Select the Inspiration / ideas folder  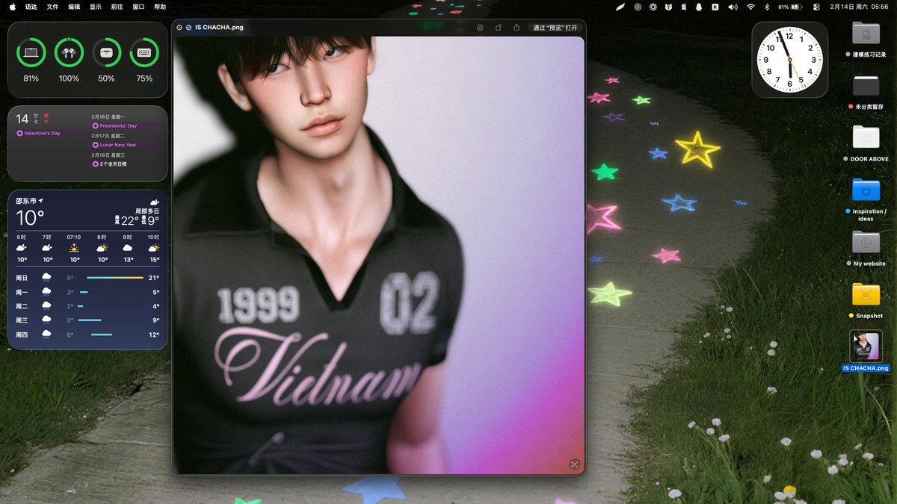[x=866, y=190]
